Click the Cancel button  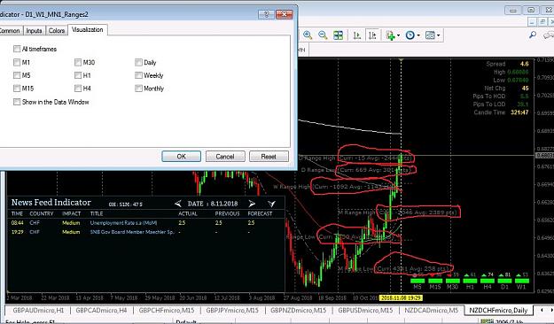click(225, 157)
